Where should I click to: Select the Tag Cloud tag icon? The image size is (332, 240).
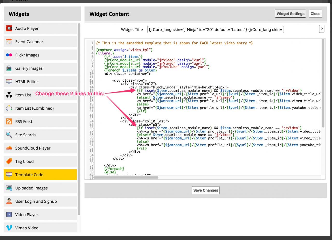tap(9, 161)
